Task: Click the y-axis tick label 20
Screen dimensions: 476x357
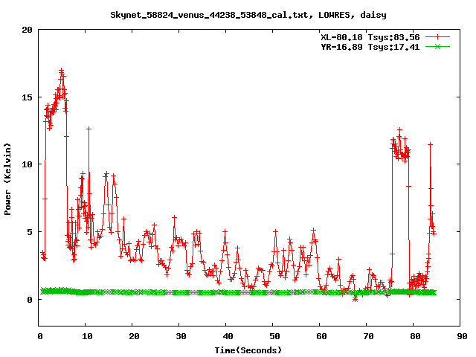Action: click(x=27, y=30)
